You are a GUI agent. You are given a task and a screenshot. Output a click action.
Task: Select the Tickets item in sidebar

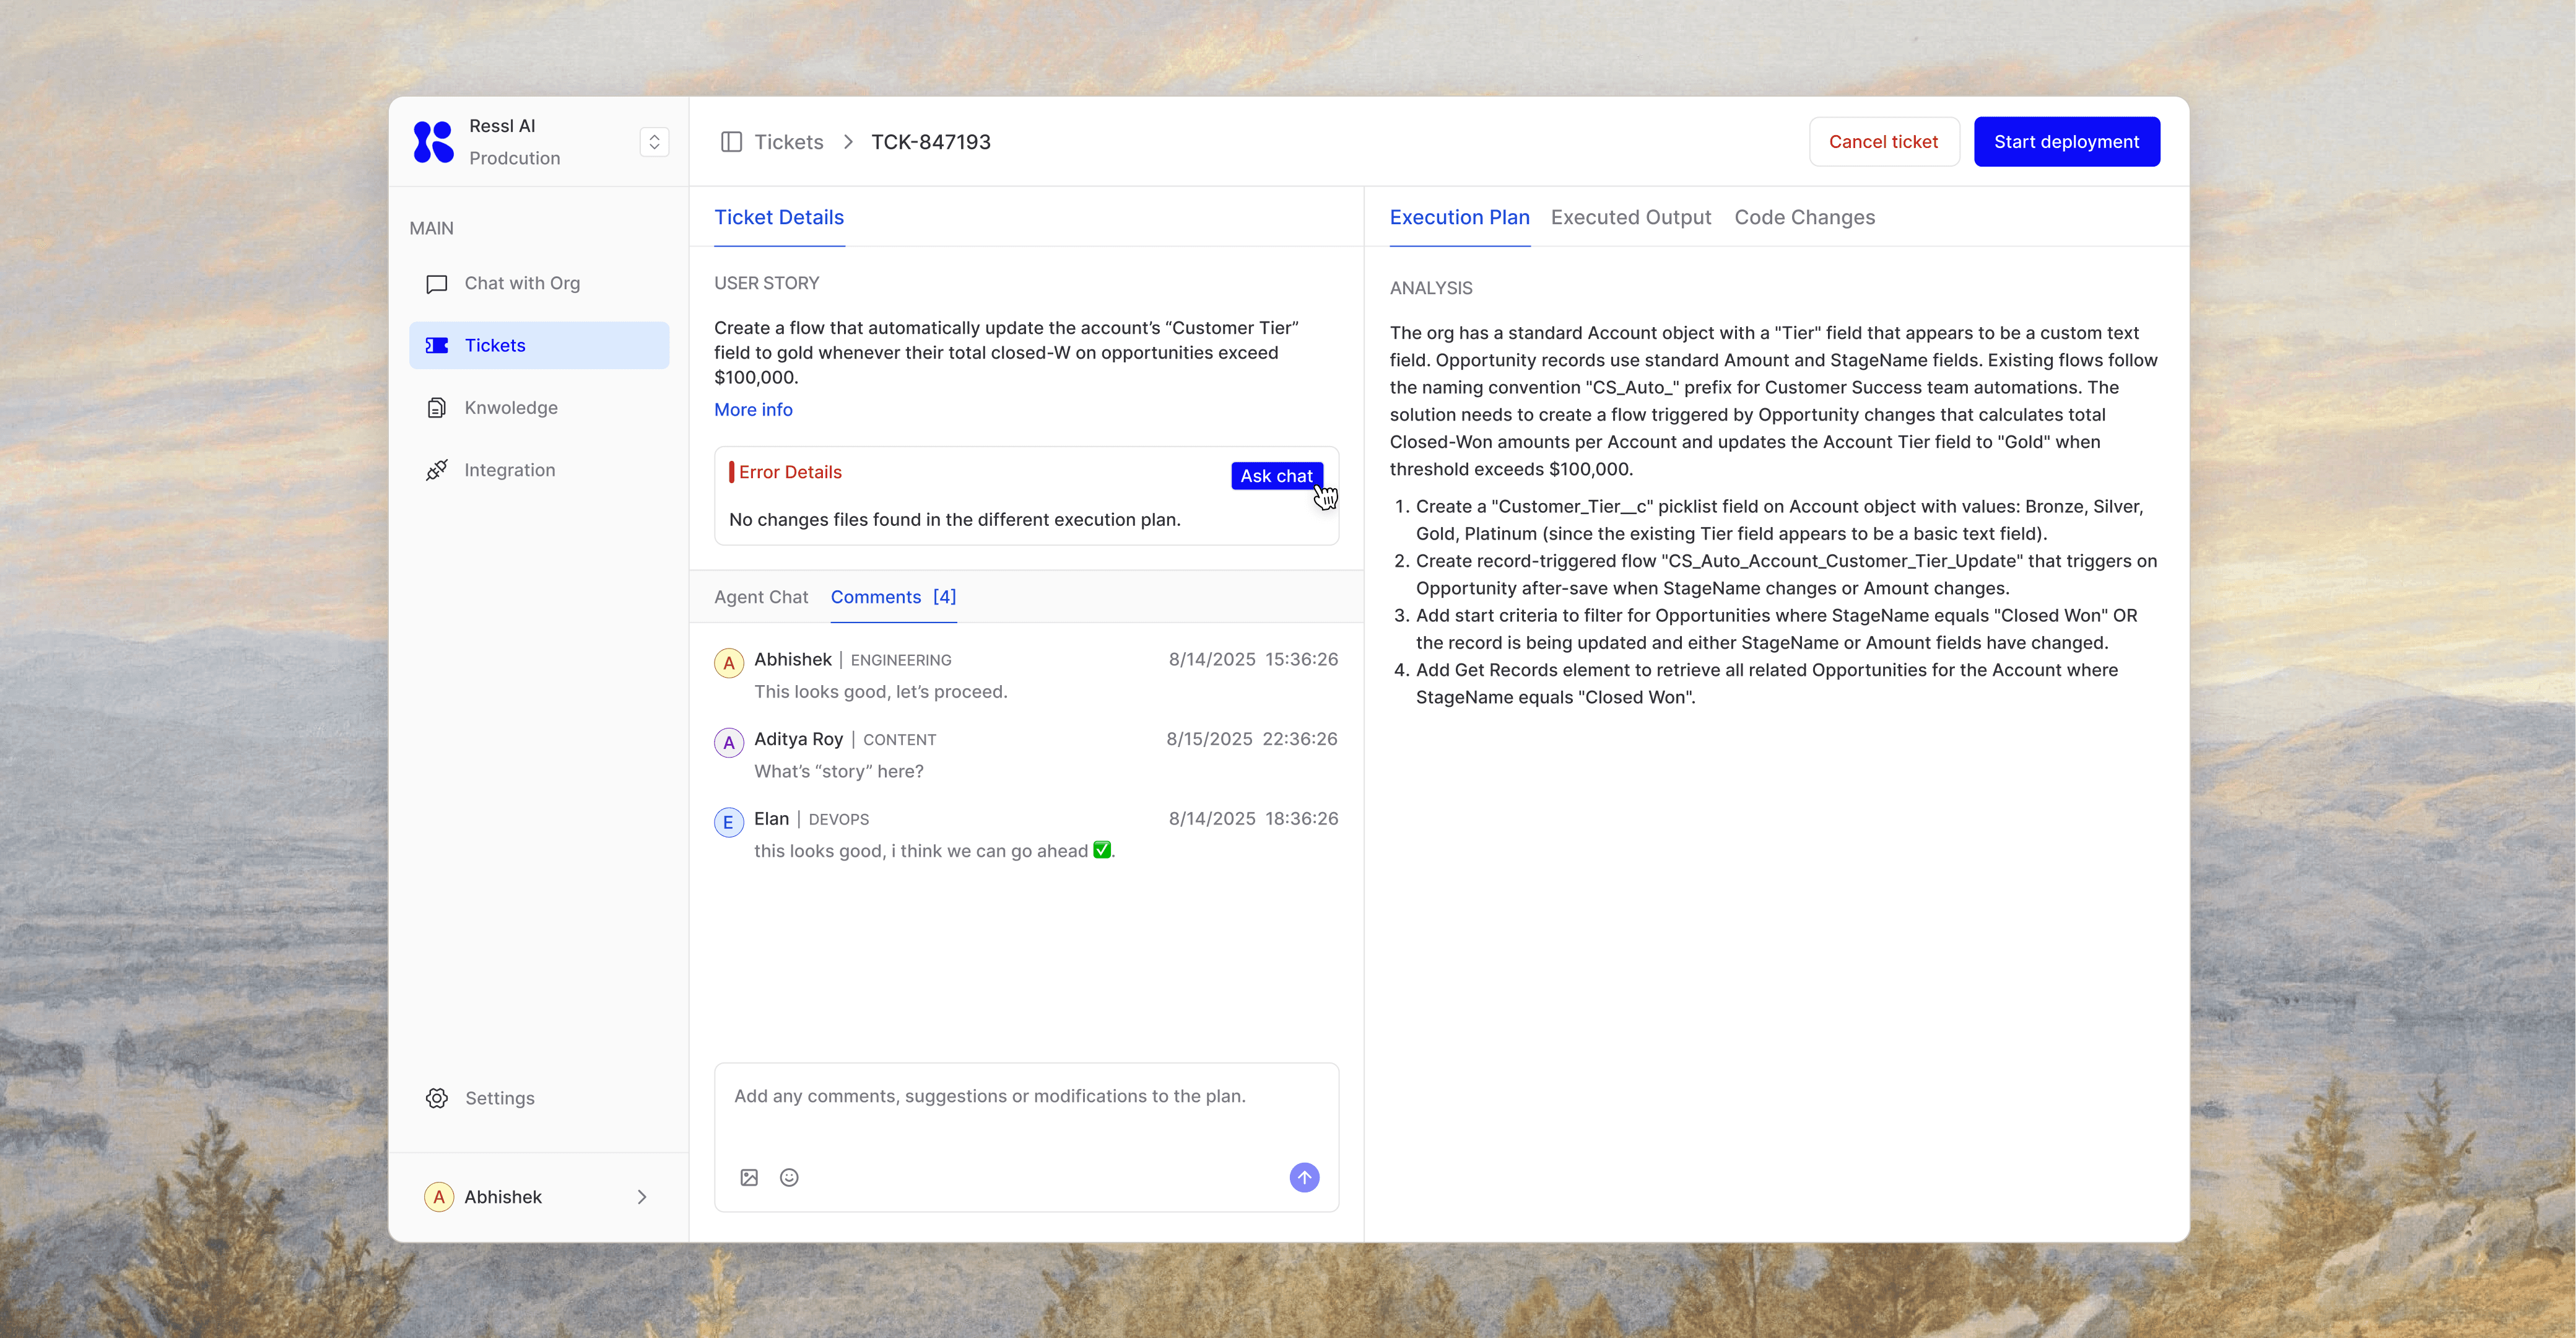[539, 345]
